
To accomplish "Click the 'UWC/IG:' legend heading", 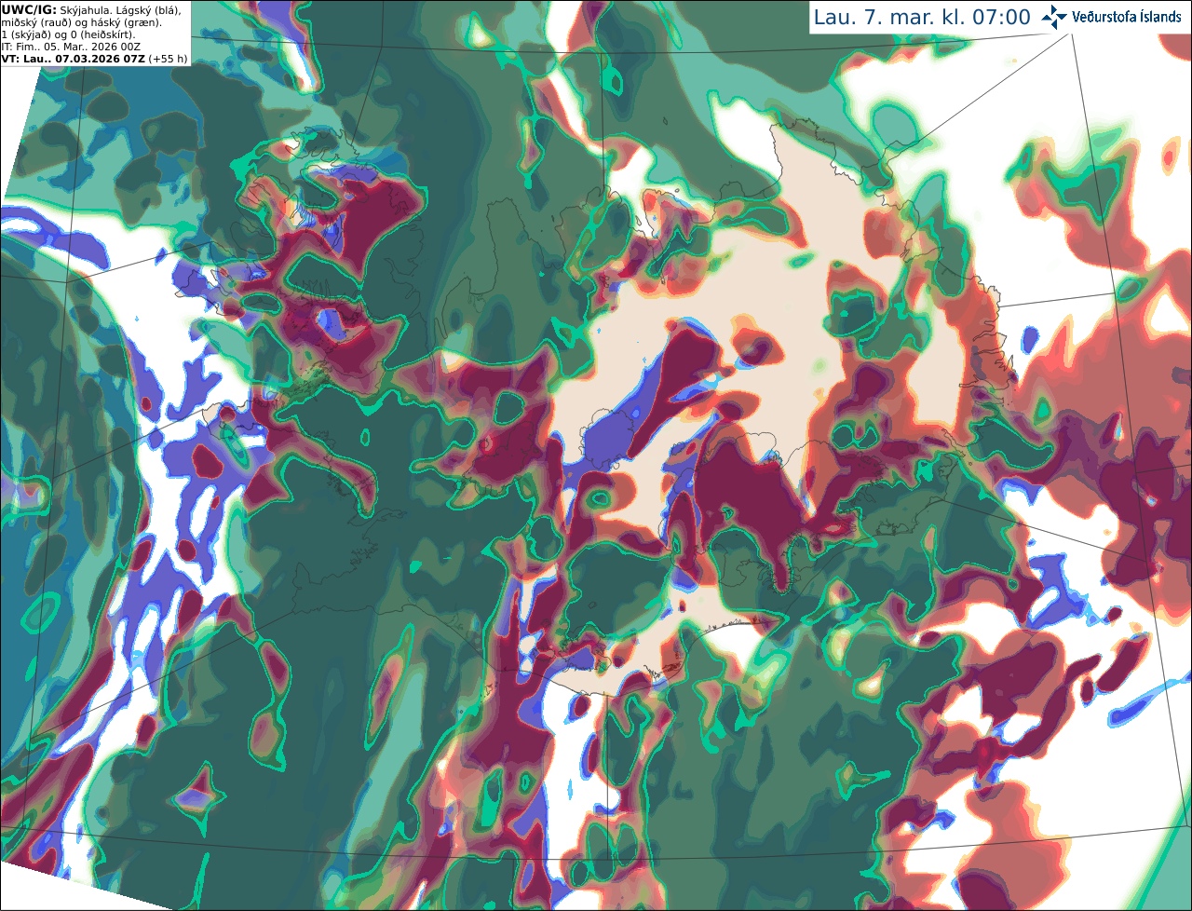I will (30, 9).
